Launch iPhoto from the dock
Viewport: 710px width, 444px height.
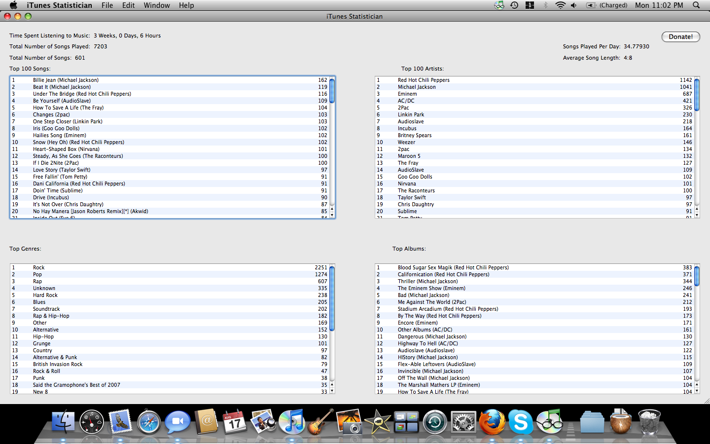[349, 421]
